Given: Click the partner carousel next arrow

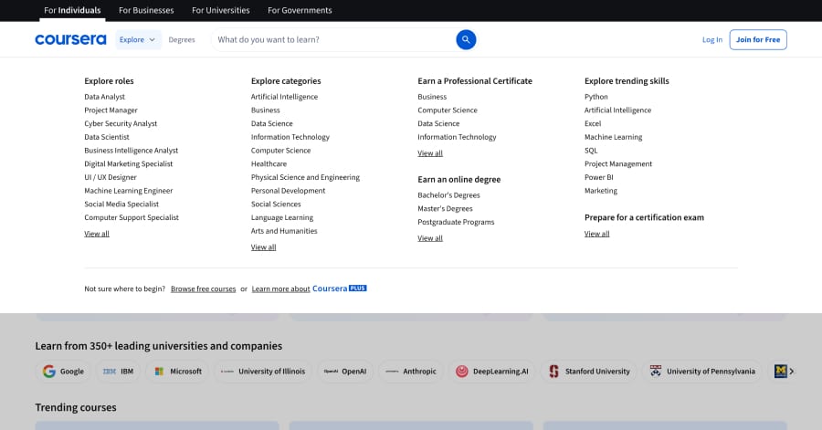Looking at the screenshot, I should coord(792,372).
